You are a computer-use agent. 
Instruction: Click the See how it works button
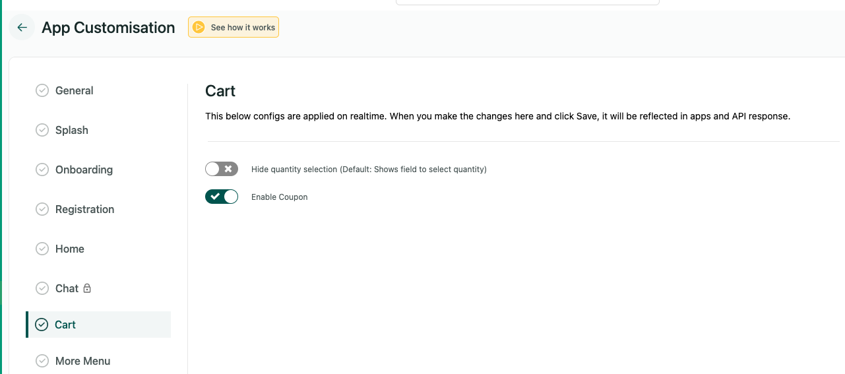click(234, 28)
